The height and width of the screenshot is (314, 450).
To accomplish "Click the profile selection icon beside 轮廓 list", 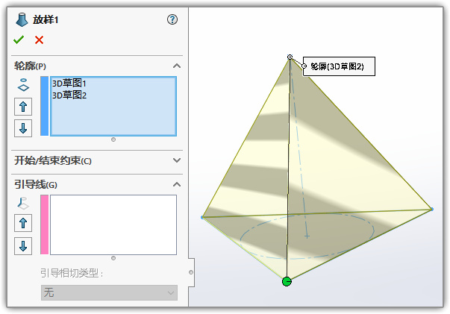I will [23, 85].
